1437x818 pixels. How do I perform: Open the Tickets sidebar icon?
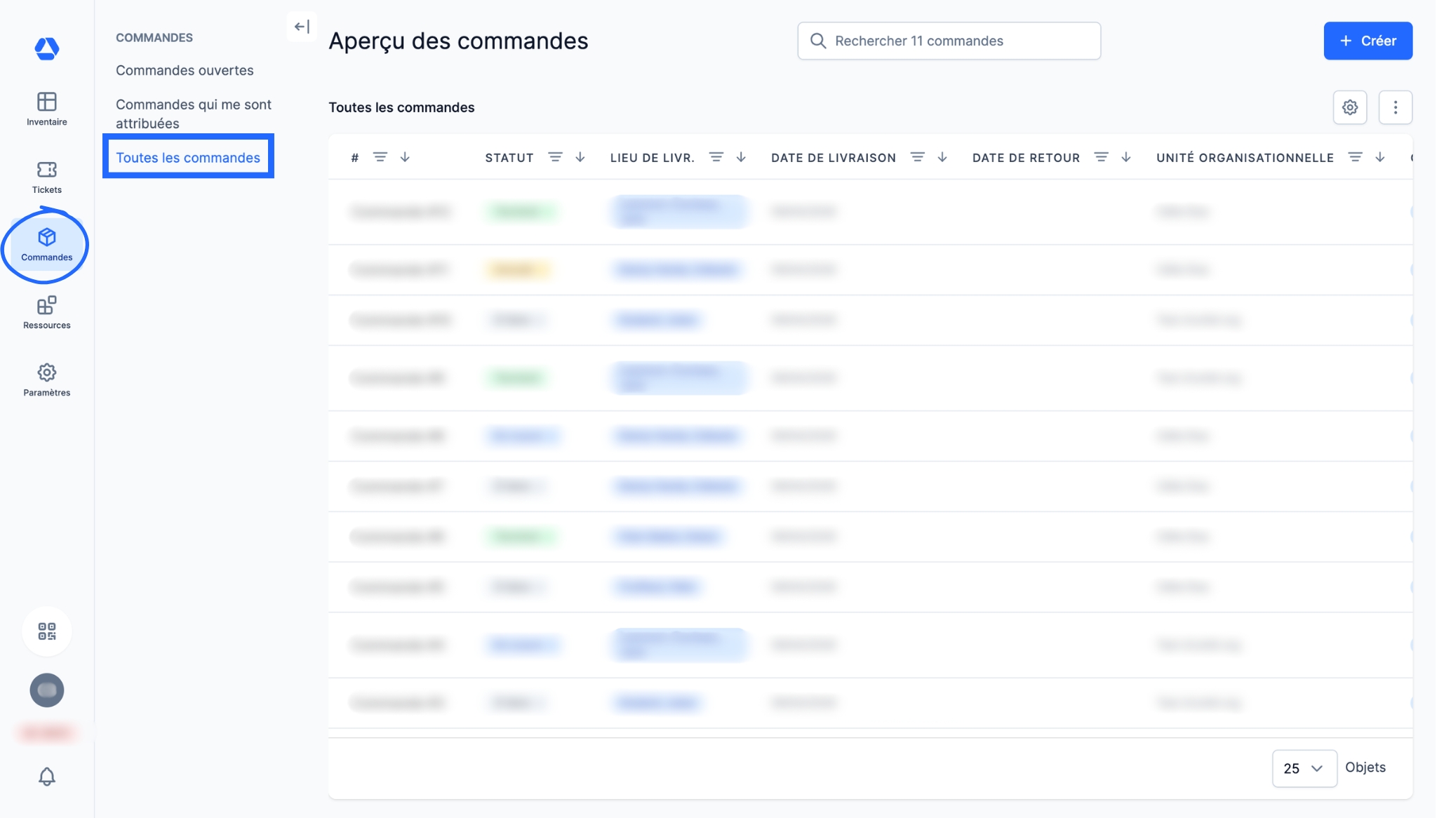(46, 177)
